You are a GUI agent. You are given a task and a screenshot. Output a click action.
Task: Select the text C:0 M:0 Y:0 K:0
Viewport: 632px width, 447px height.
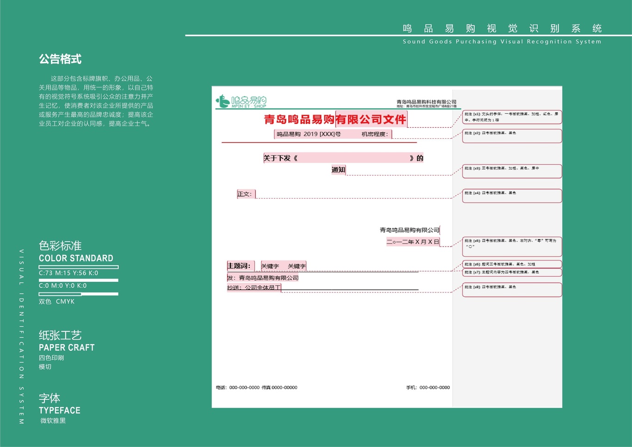pos(63,286)
